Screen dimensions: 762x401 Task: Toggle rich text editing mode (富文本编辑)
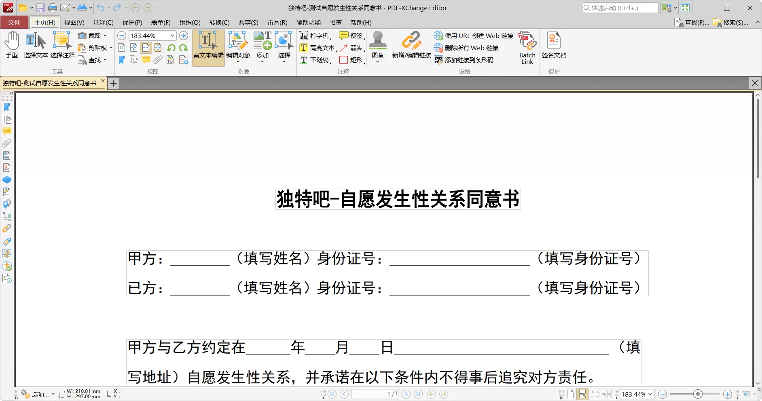pyautogui.click(x=208, y=46)
